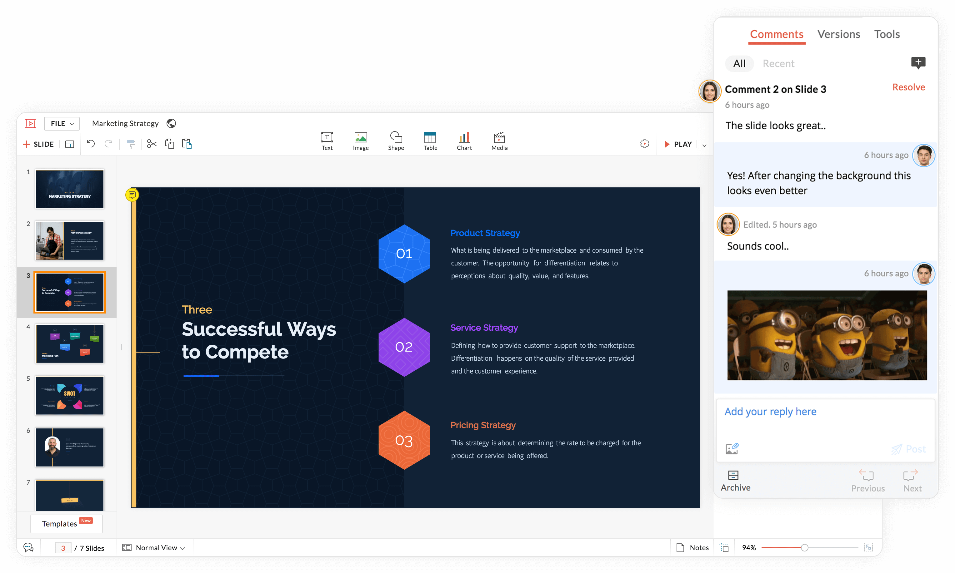
Task: Switch to the Versions tab
Action: (x=838, y=34)
